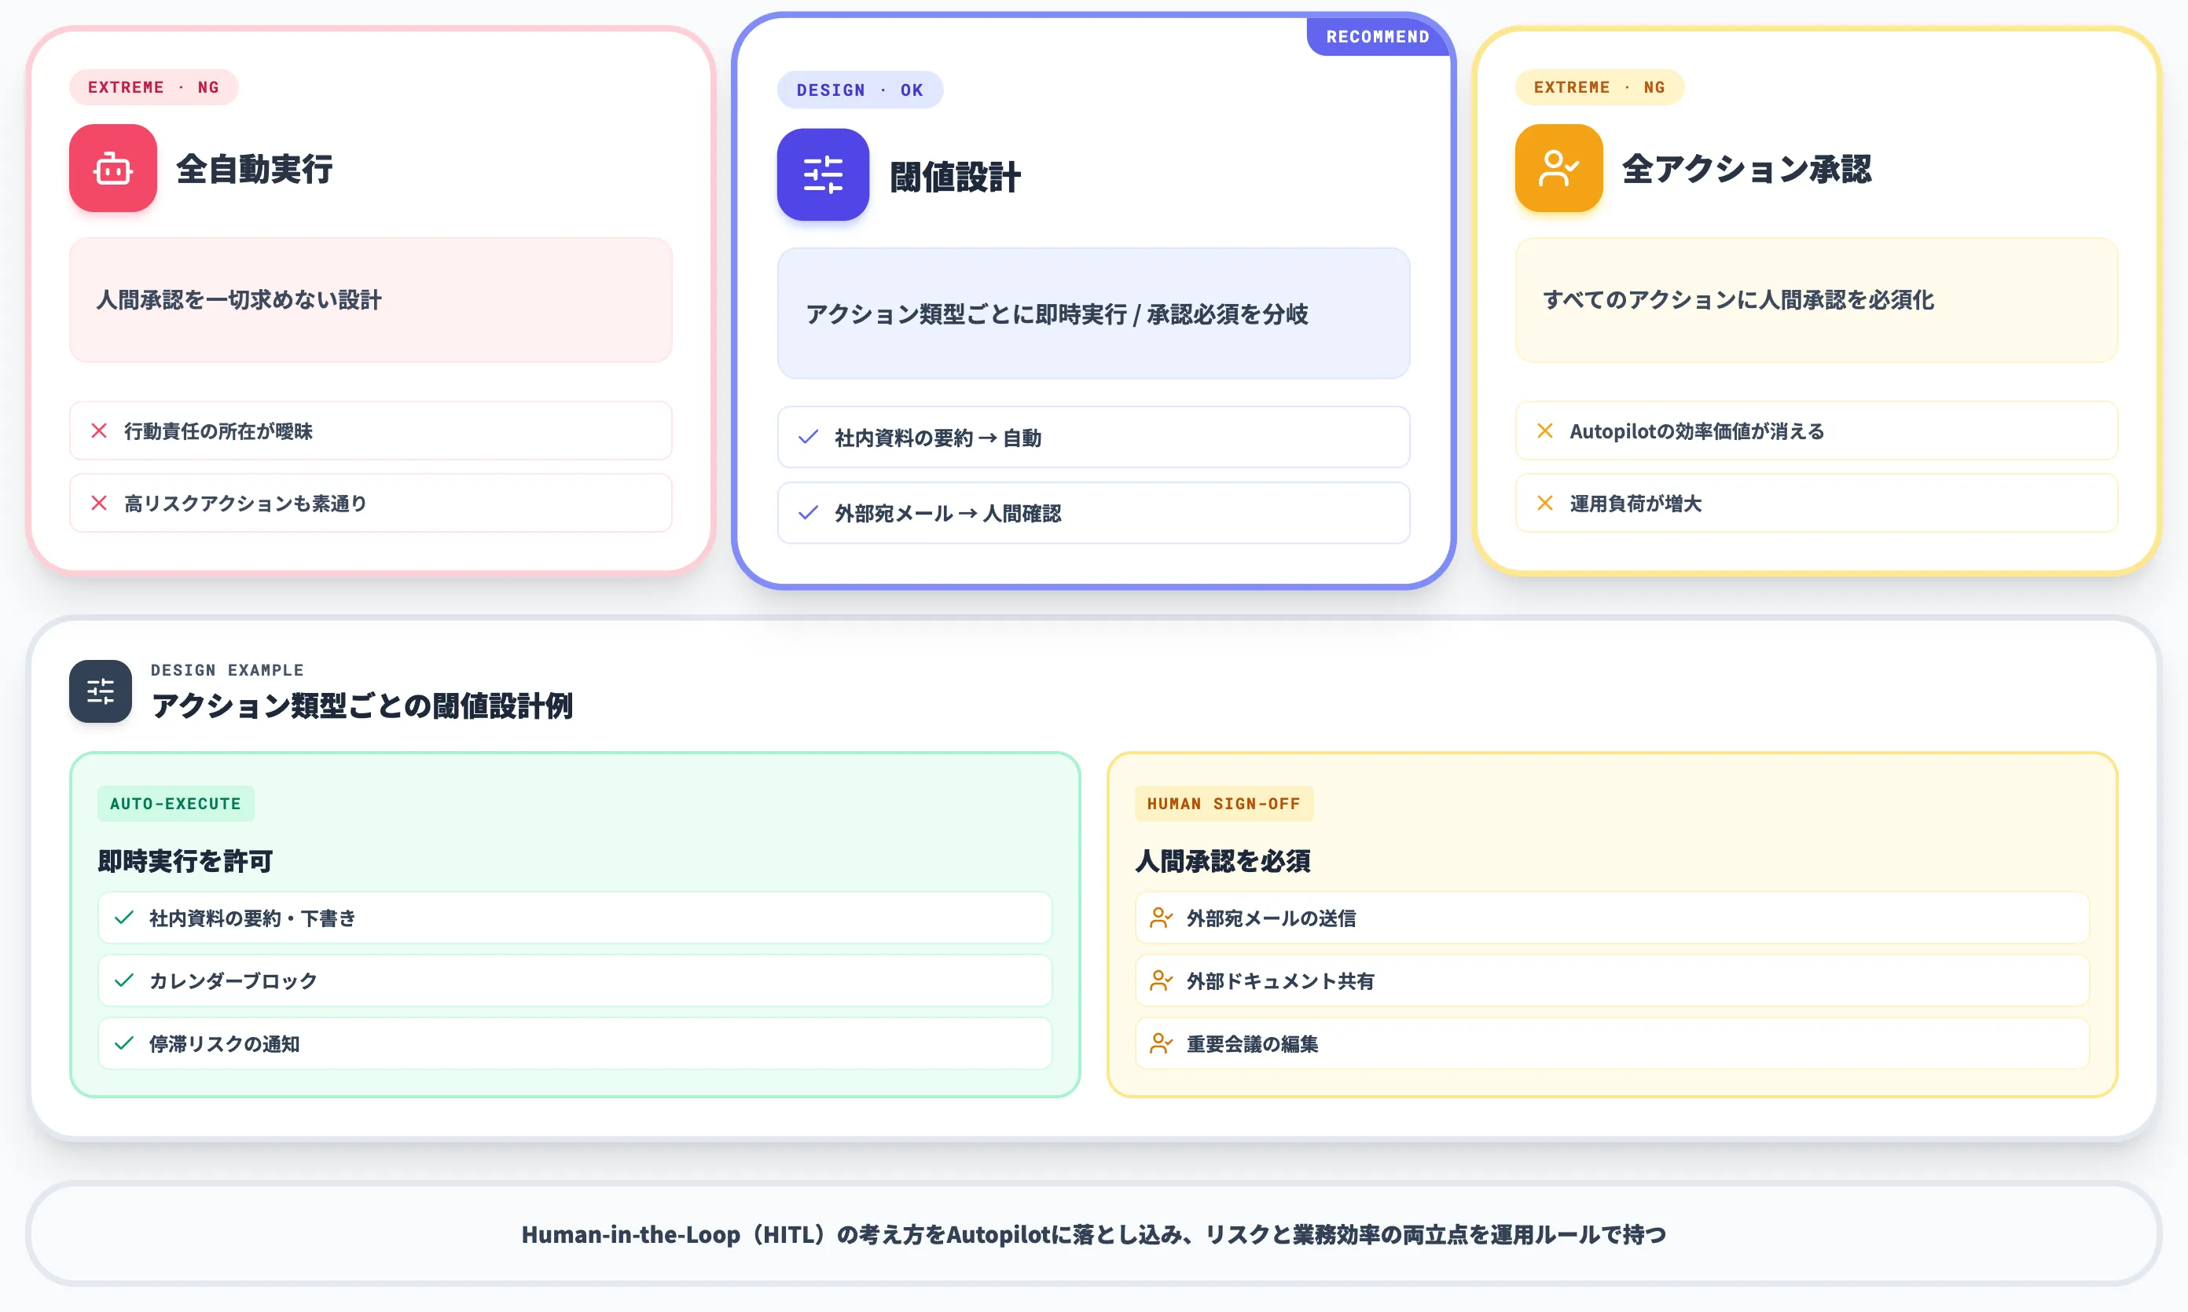The image size is (2188, 1312).
Task: Click the すべてのアクションに人間承認を必須化 box
Action: tap(1816, 299)
